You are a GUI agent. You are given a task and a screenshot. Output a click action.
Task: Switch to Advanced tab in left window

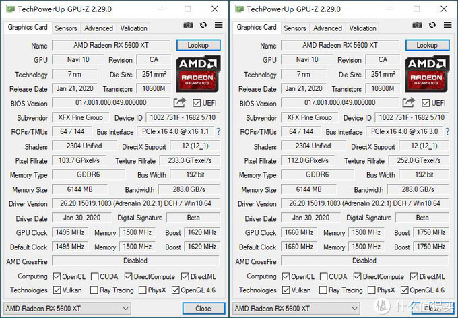pos(99,28)
